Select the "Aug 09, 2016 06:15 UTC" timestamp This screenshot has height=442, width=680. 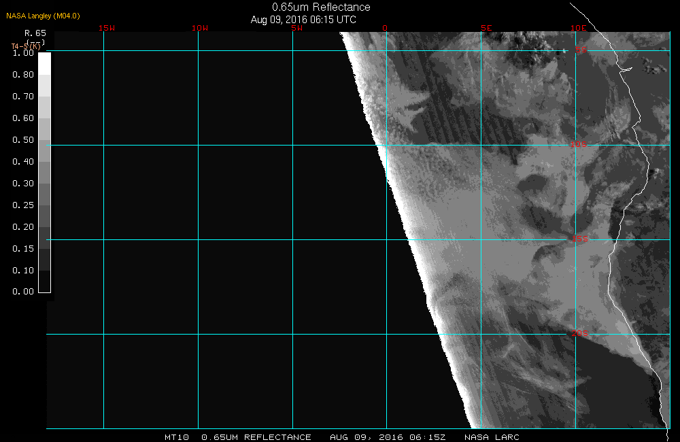click(x=303, y=20)
